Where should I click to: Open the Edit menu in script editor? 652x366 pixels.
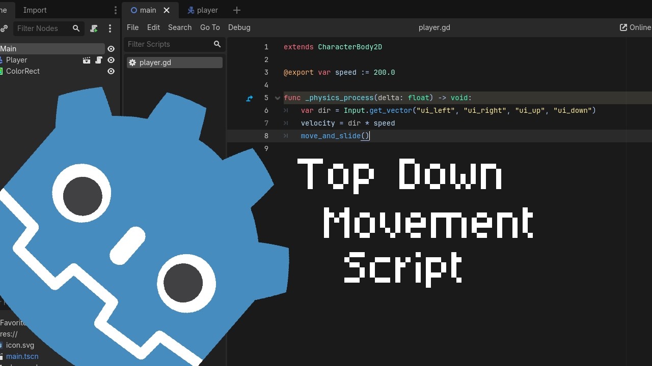pyautogui.click(x=153, y=27)
